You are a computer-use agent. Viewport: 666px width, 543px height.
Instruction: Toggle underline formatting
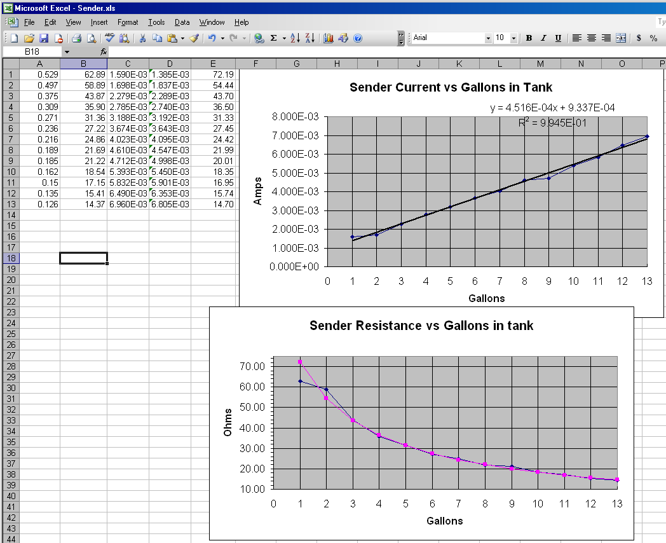(558, 38)
